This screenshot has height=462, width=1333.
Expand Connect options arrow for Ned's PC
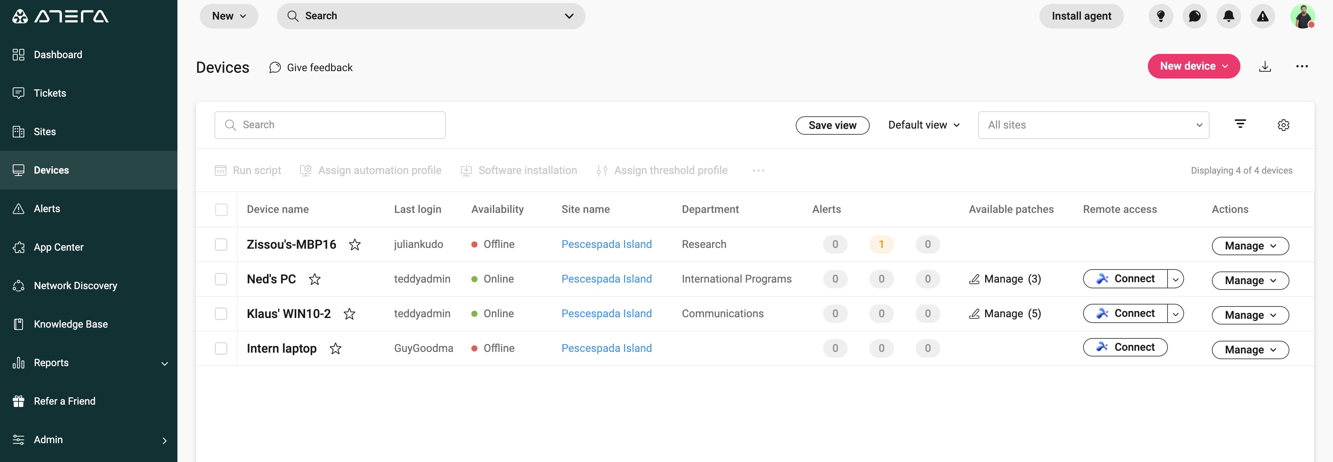(1176, 279)
